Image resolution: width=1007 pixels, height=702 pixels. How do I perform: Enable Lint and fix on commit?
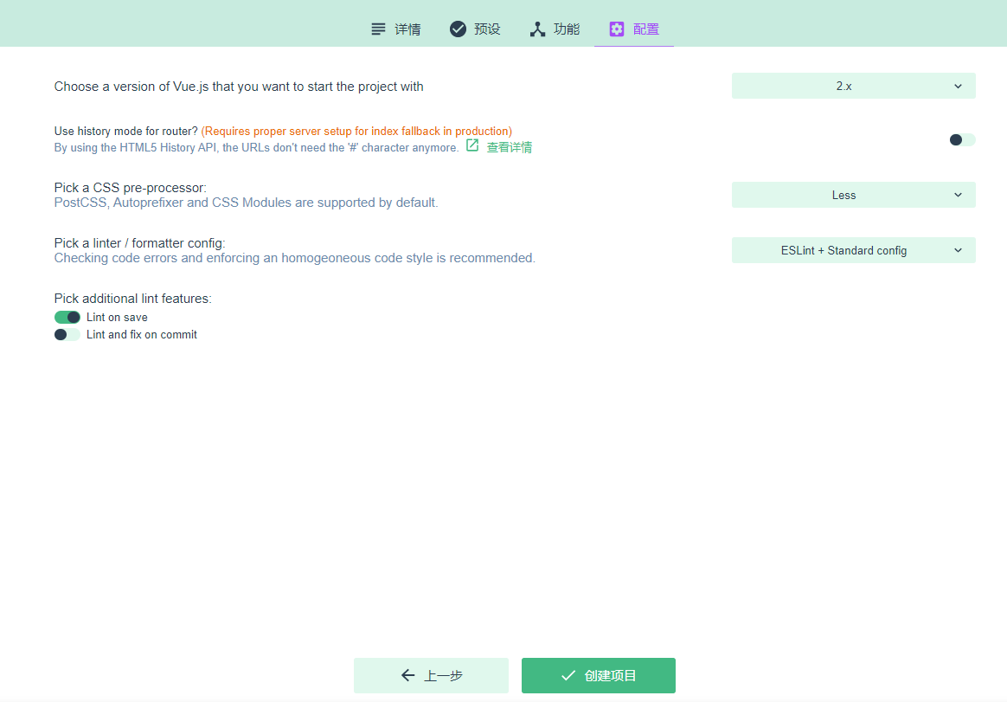tap(67, 334)
